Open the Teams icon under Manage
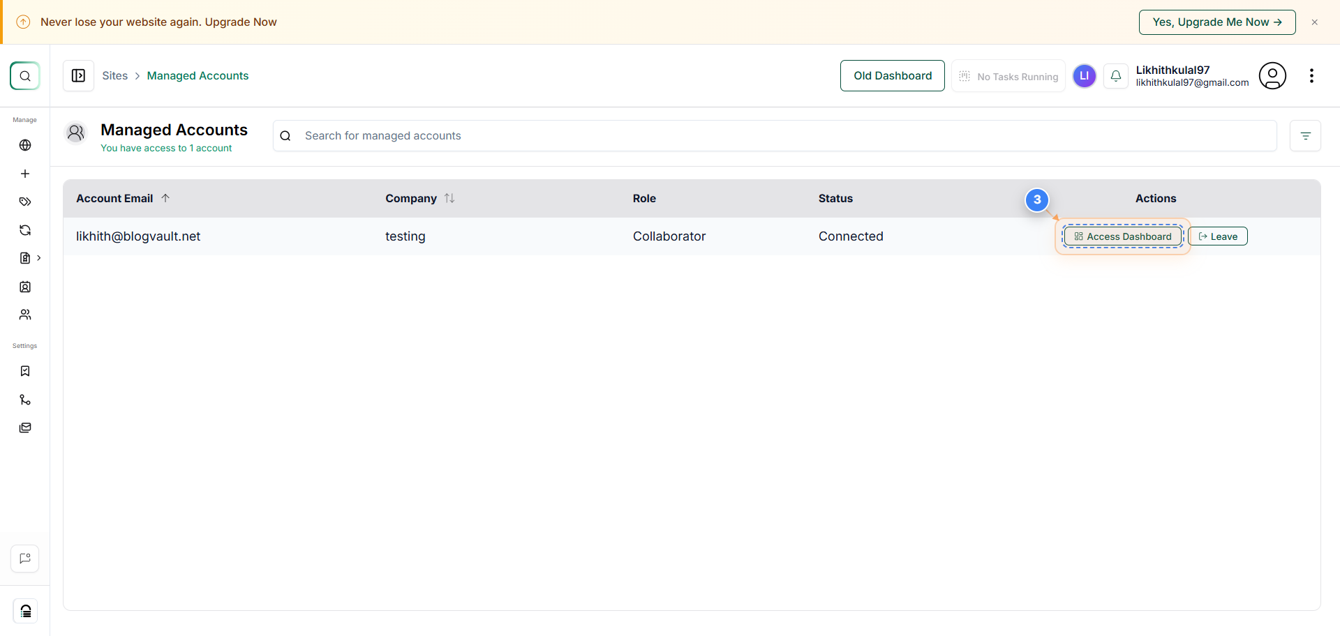The image size is (1340, 636). click(25, 315)
